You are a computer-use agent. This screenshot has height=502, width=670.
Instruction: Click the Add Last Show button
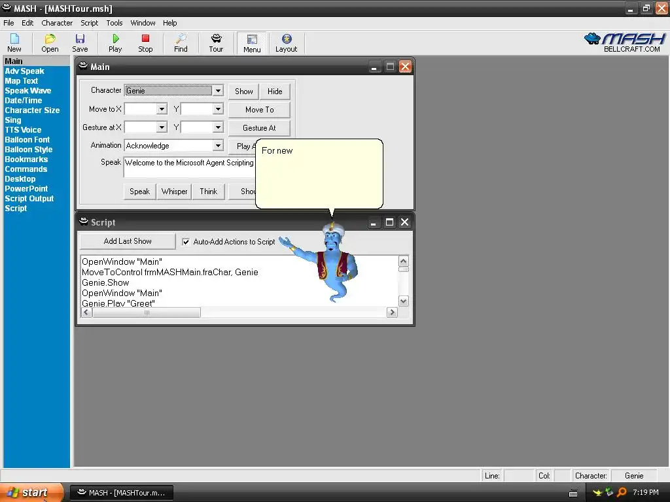click(x=128, y=241)
